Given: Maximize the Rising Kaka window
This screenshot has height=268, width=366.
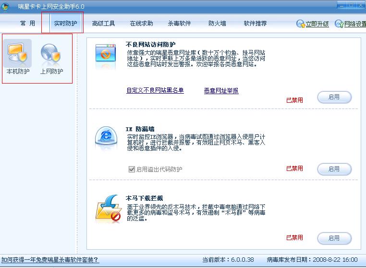Looking at the screenshot, I should [351, 6].
